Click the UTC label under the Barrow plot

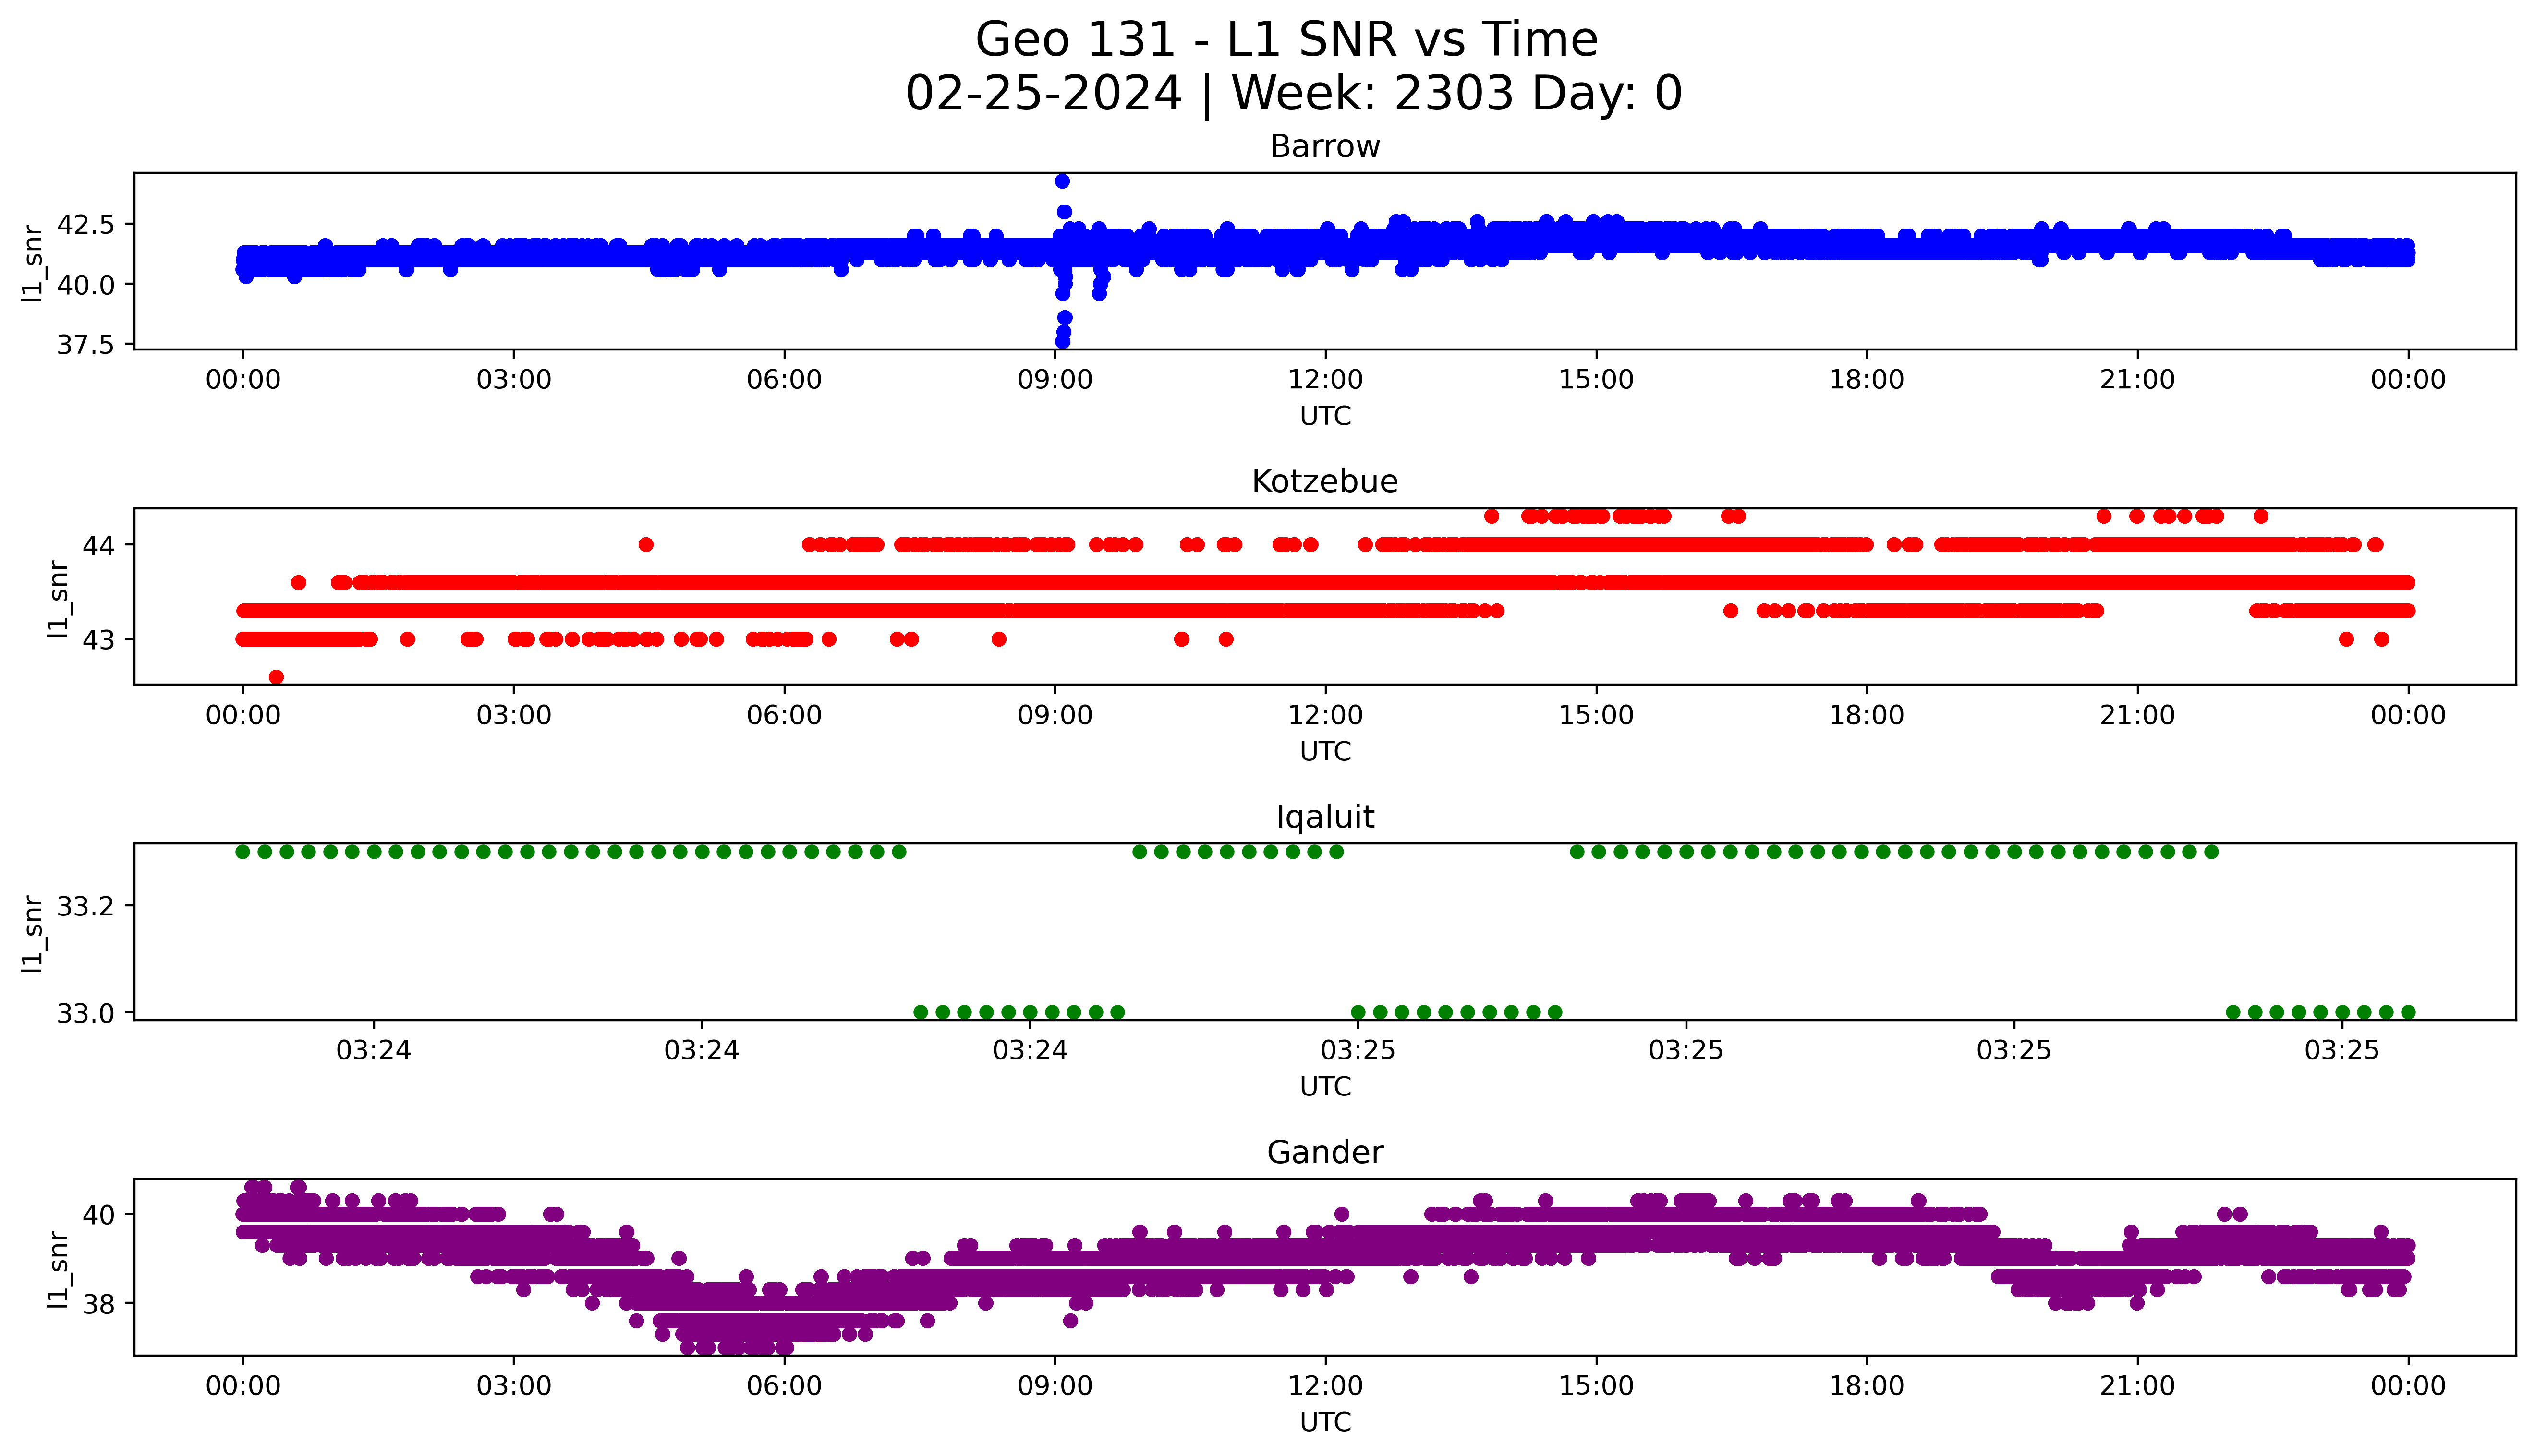tap(1325, 416)
